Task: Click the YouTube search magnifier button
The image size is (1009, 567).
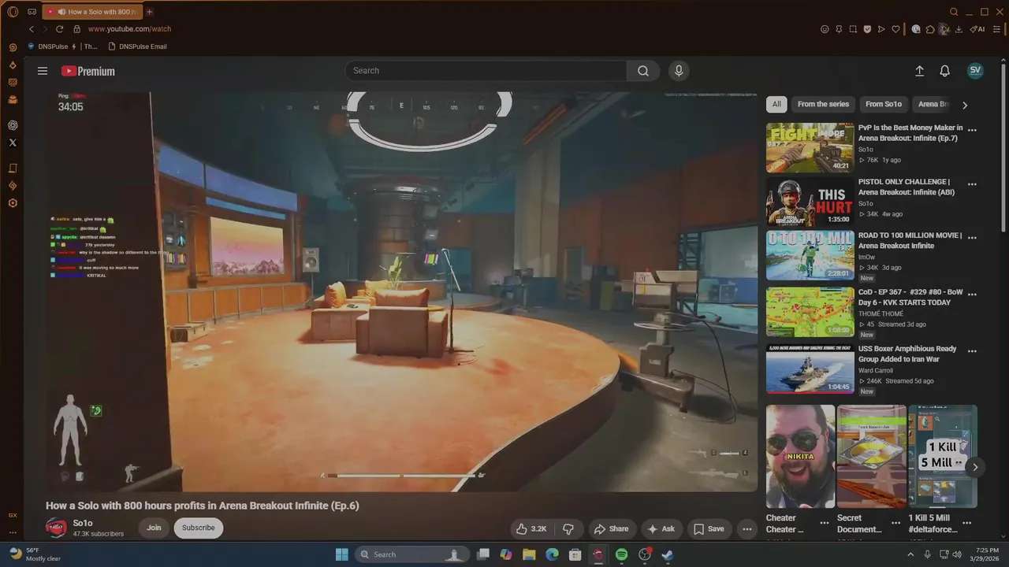Action: point(643,71)
